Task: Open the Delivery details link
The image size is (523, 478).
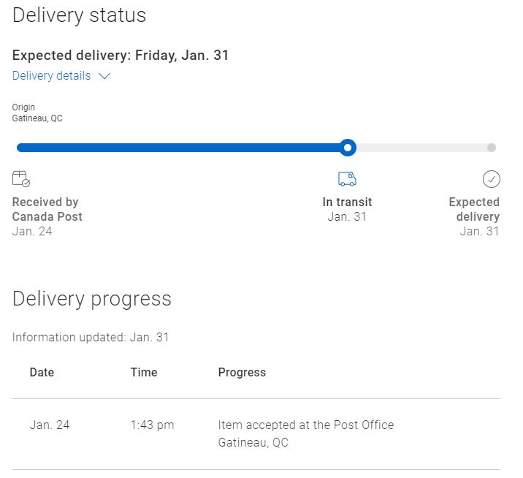Action: 52,76
